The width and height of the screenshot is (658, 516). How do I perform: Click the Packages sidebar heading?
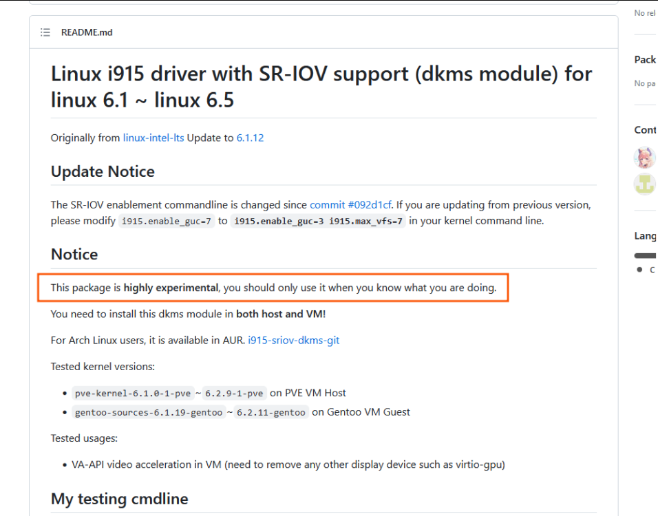click(645, 60)
